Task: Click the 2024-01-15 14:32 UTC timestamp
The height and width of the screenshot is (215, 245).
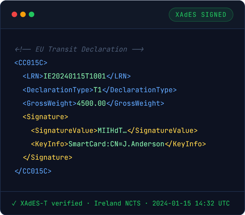Action: (191, 203)
